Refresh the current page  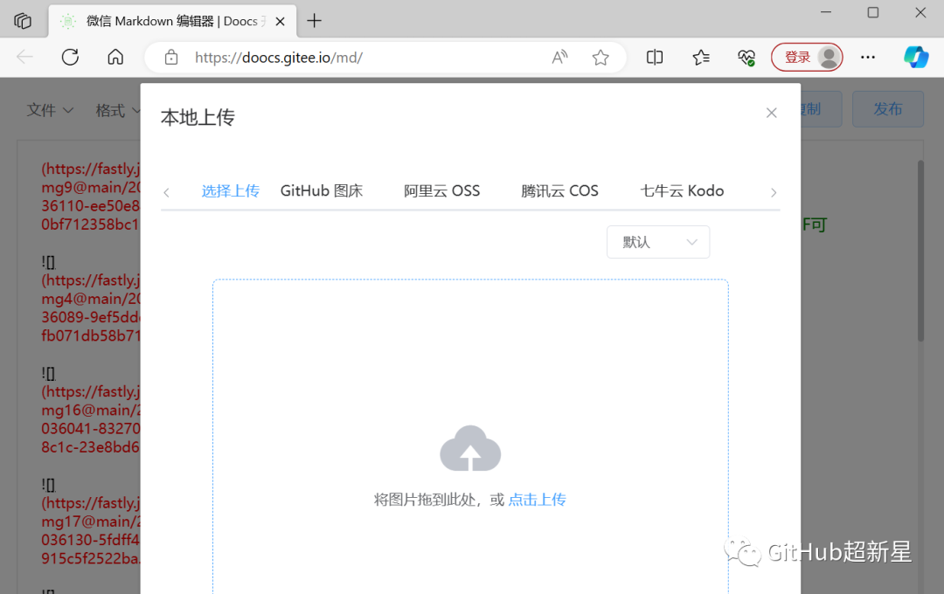71,57
